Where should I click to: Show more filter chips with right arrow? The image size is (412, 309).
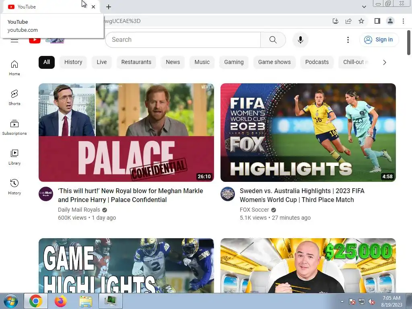point(384,62)
